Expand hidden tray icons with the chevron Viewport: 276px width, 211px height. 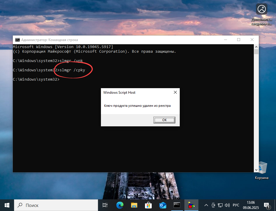click(x=206, y=205)
